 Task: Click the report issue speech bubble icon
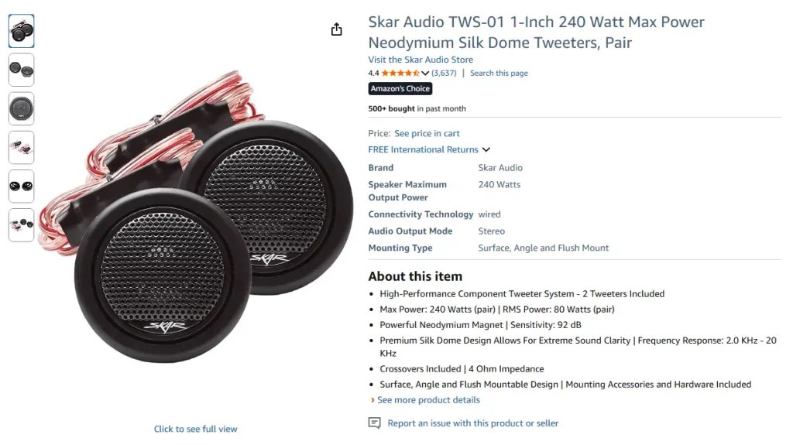(375, 423)
